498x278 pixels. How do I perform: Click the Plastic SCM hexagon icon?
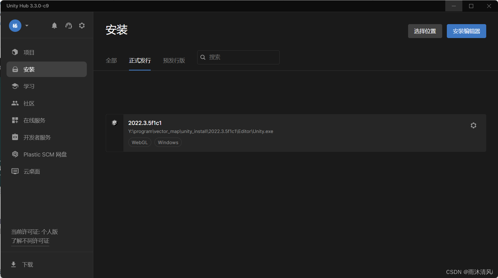(15, 154)
